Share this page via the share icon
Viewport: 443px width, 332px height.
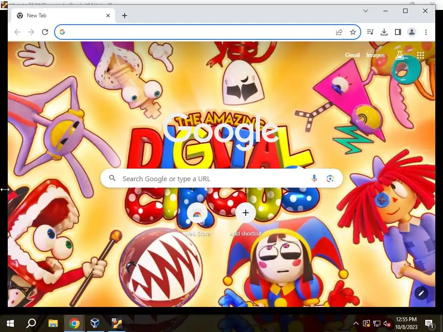pyautogui.click(x=339, y=32)
